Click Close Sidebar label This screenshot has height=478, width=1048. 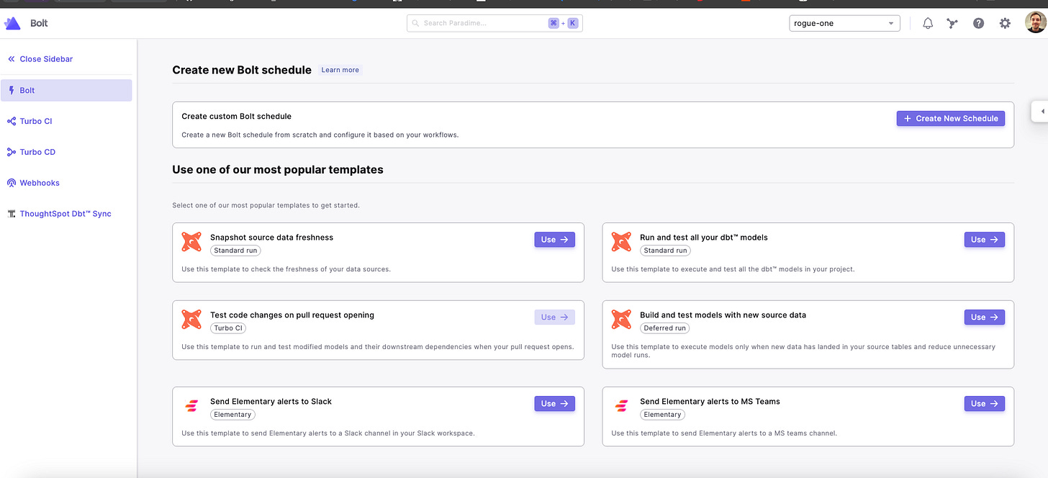(46, 59)
